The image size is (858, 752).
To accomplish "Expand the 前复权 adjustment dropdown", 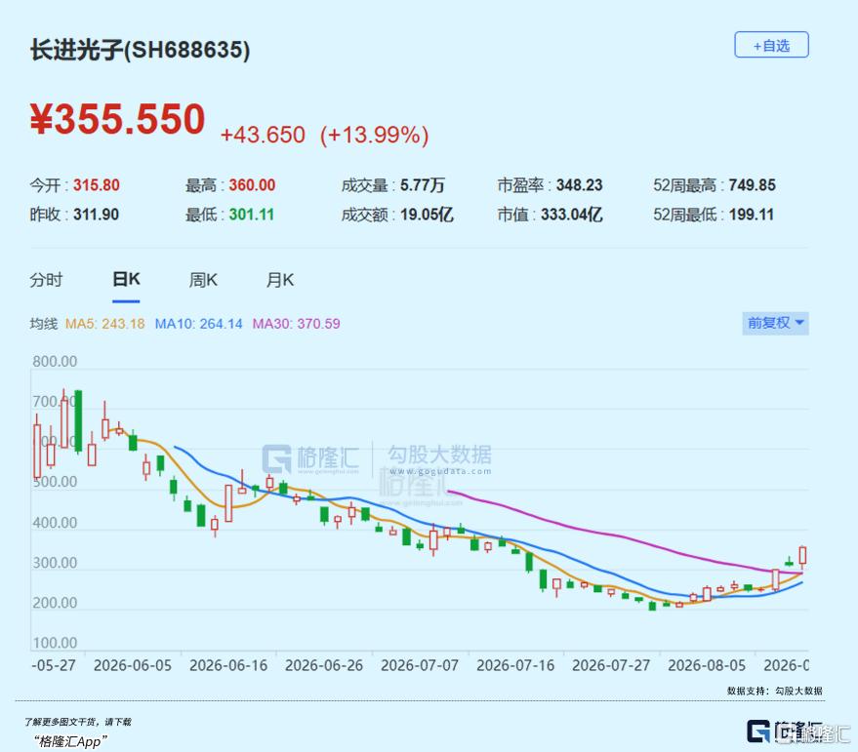I will click(775, 323).
